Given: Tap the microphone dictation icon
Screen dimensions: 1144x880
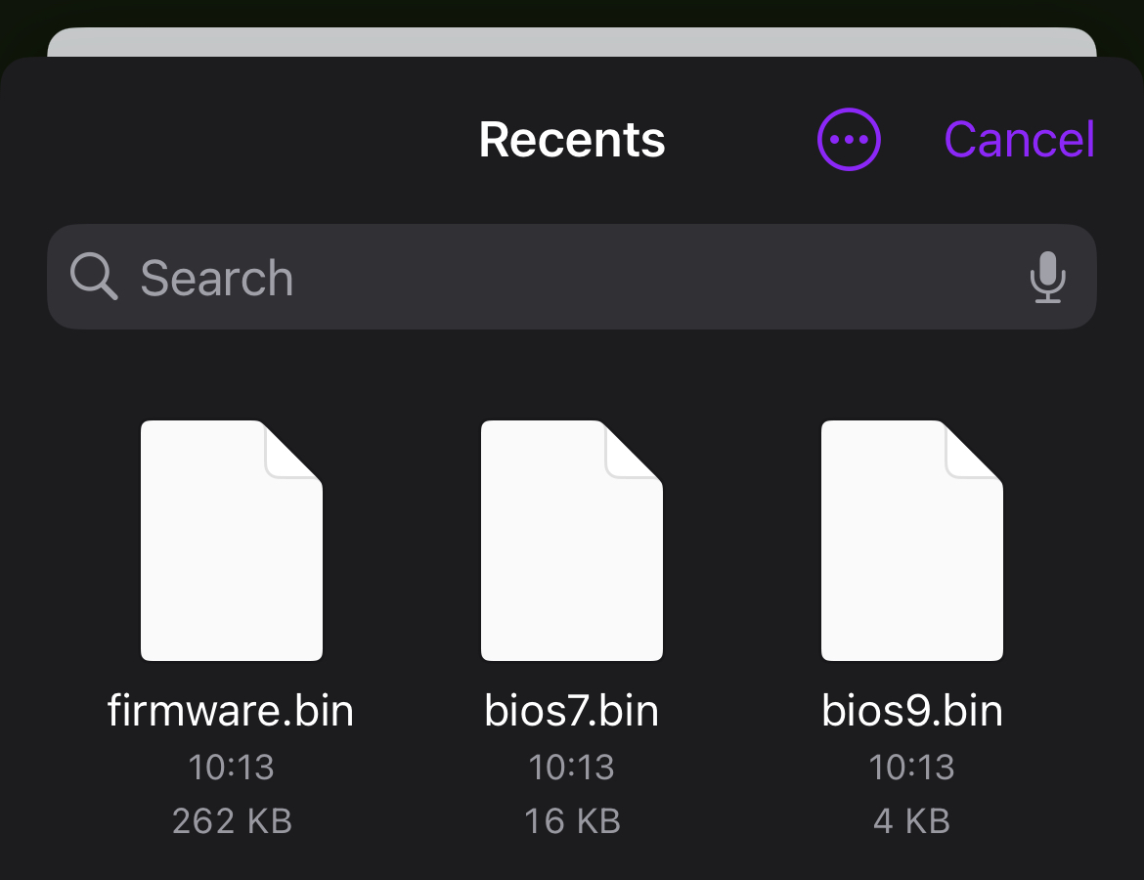Looking at the screenshot, I should point(1047,278).
